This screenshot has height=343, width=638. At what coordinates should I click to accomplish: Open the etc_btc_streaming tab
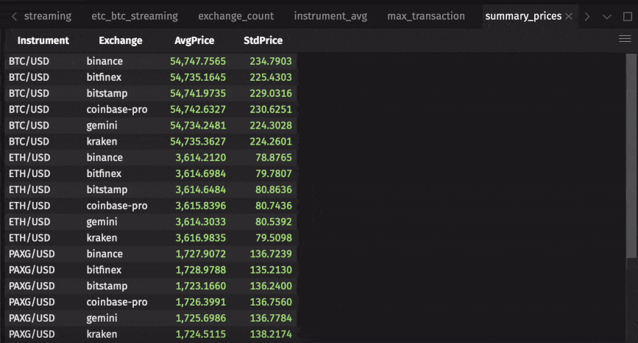[x=135, y=16]
